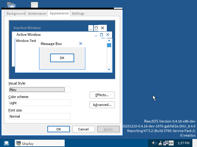This screenshot has width=197, height=147.
Task: Open the Advanced... appearance options
Action: (102, 105)
